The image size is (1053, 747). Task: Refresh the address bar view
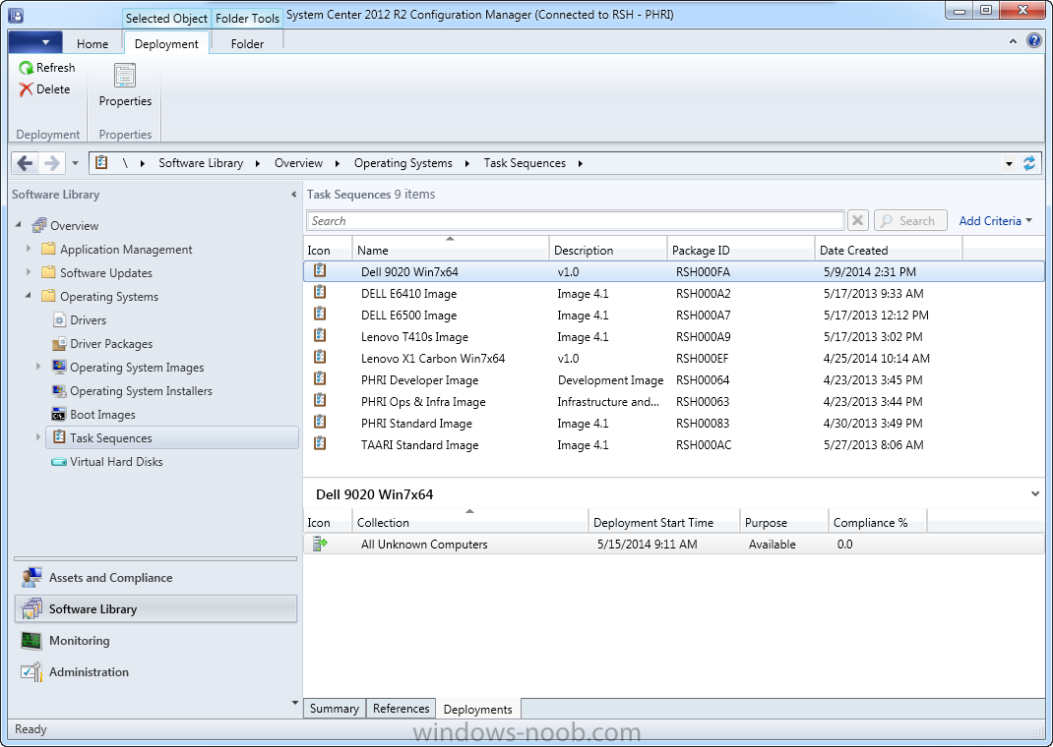[1028, 163]
